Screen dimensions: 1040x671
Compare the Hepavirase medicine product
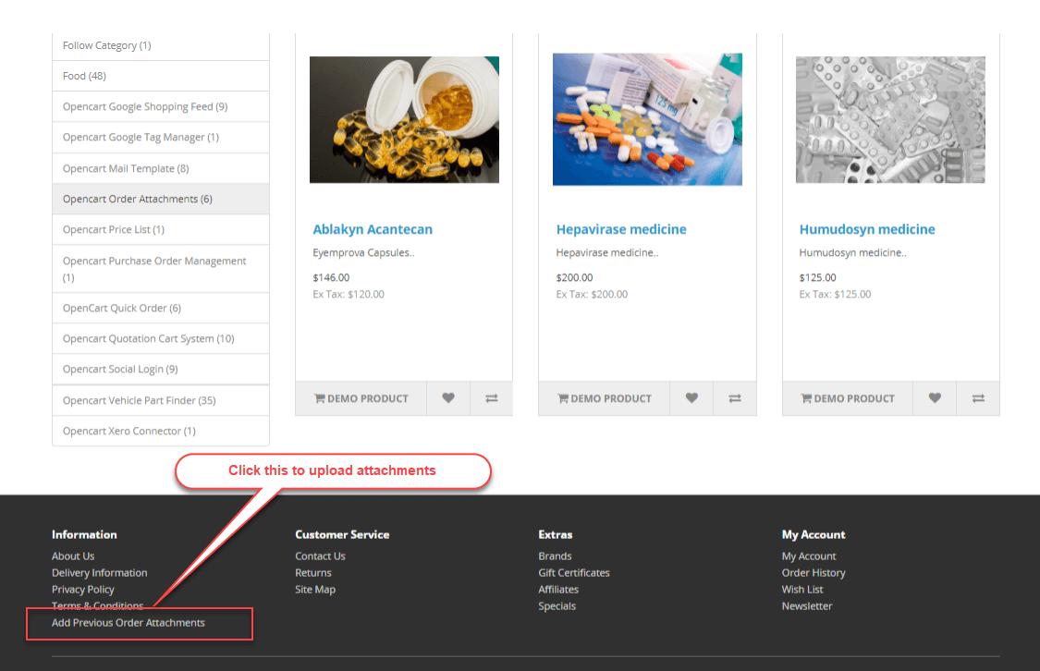coord(735,398)
